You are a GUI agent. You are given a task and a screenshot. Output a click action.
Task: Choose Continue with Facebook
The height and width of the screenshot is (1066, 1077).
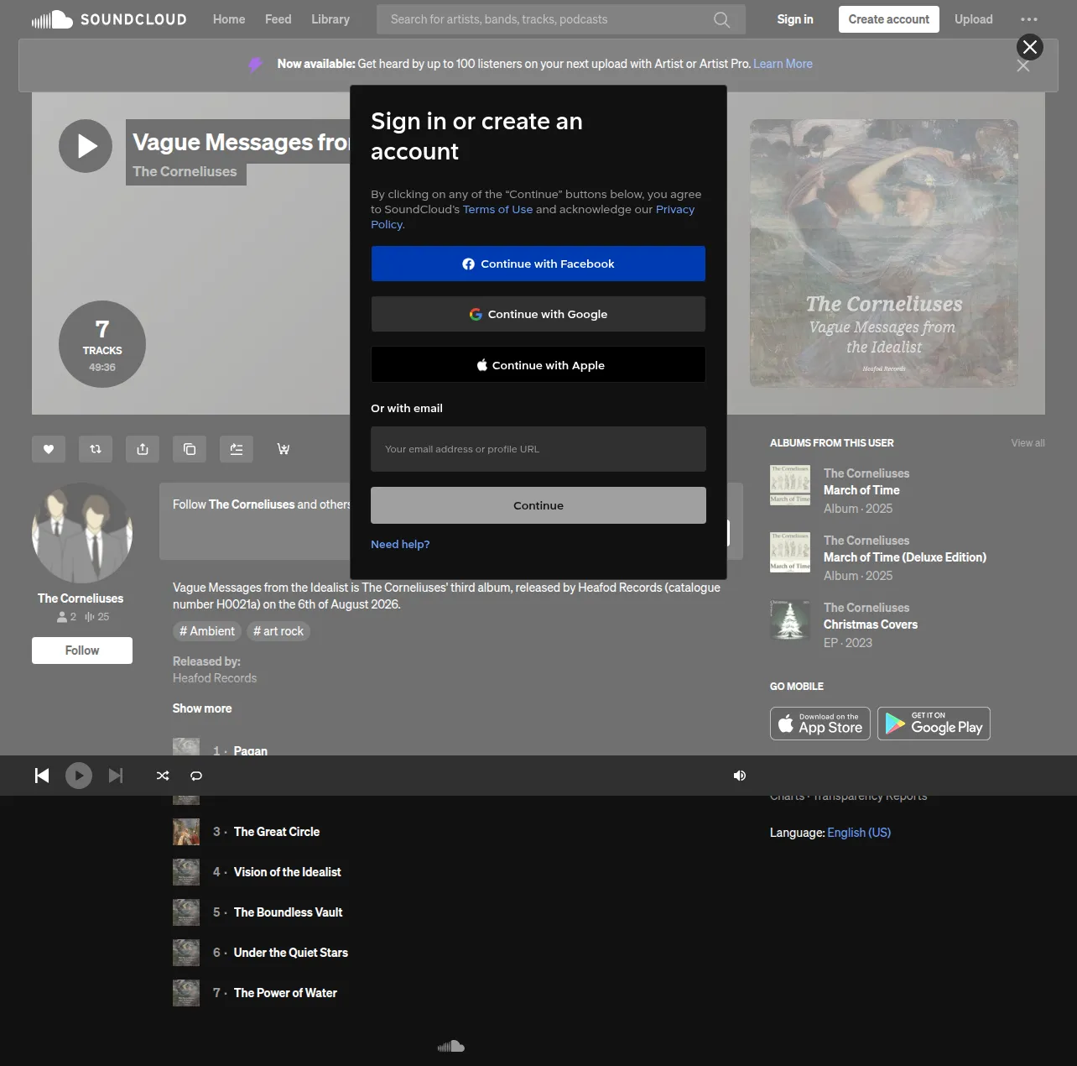[538, 264]
